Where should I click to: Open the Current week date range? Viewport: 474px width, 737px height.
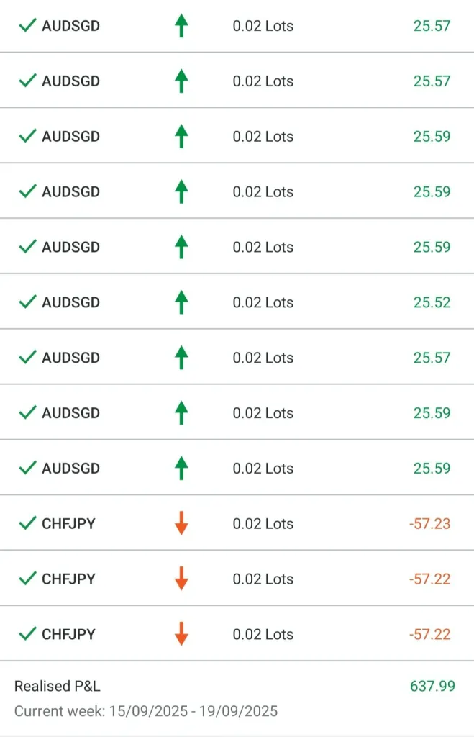[146, 711]
